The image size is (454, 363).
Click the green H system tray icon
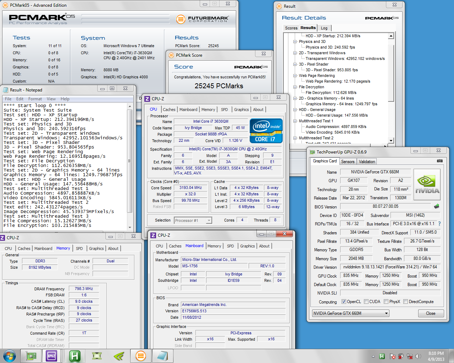point(382,356)
